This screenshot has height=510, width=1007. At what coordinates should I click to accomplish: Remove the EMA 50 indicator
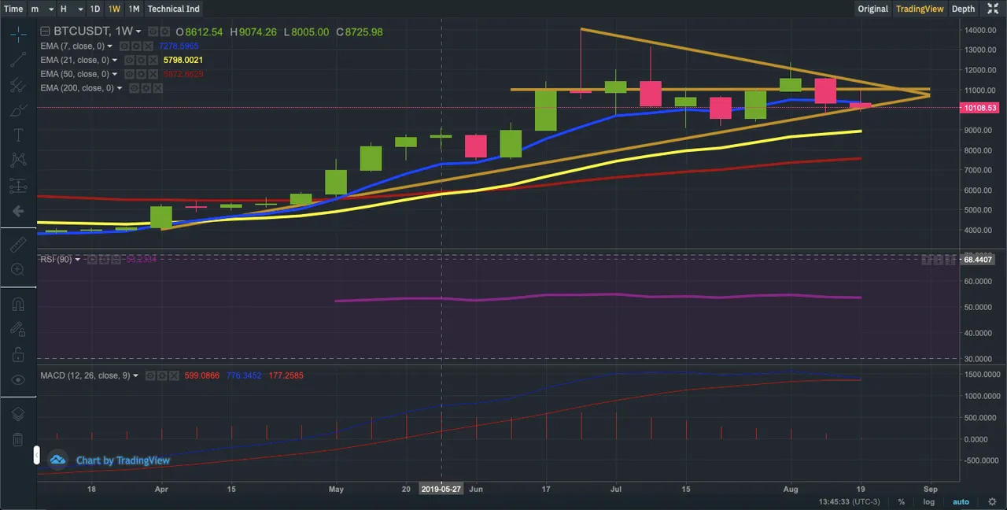(x=153, y=74)
